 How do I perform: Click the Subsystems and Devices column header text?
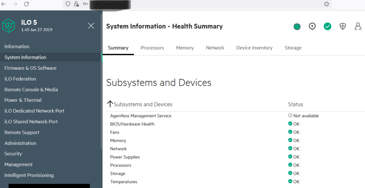pos(143,104)
